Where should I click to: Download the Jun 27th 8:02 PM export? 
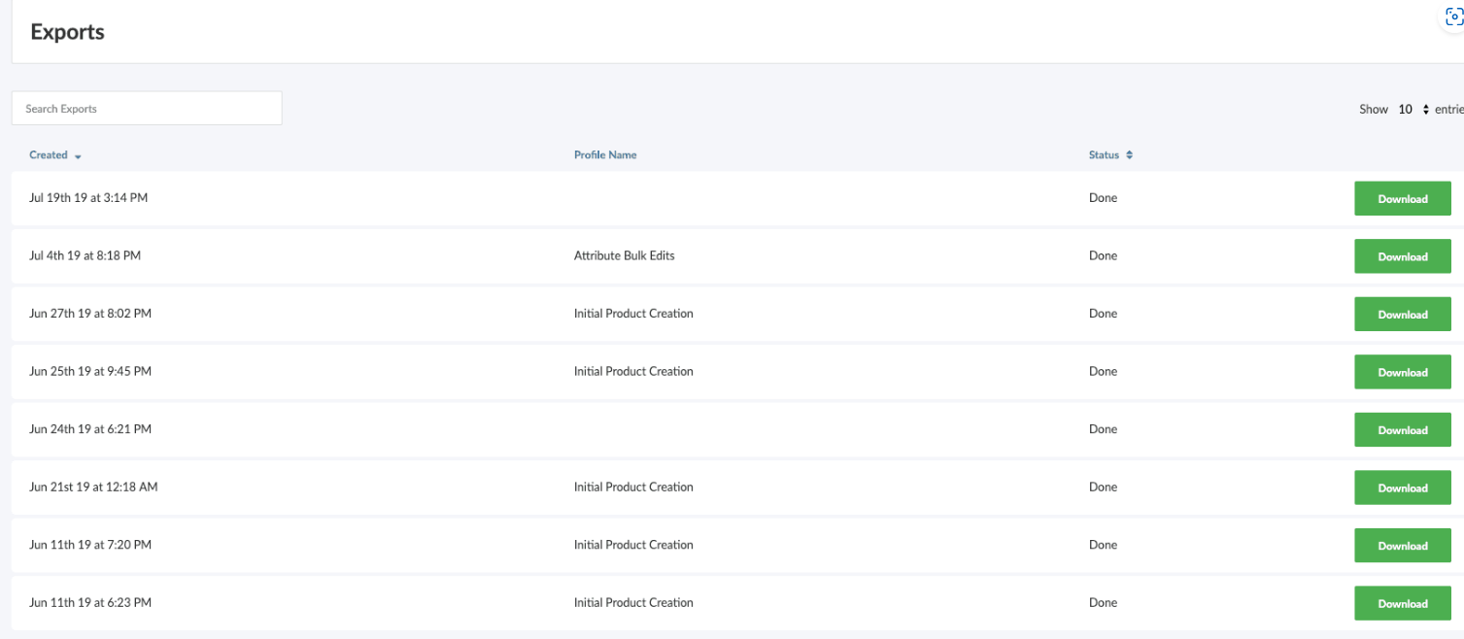1402,315
